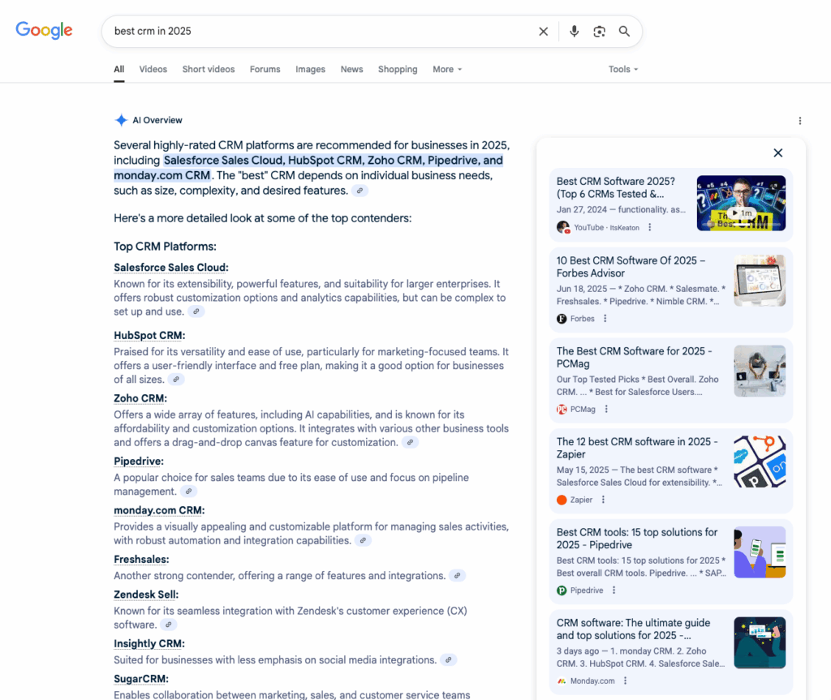
Task: Click the source link chip for monday.com CRM
Action: [x=363, y=540]
